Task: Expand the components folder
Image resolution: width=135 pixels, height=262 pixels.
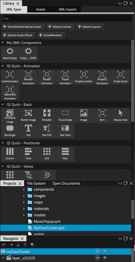Action: click(x=24, y=190)
